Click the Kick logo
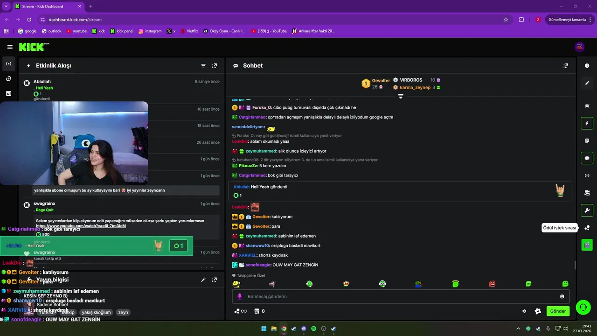Viewport: 597px width, 336px height. (34, 47)
